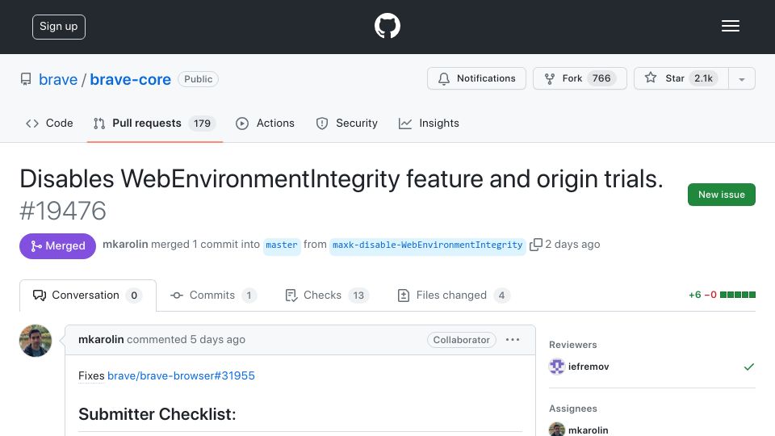Open the brave-core repository link

(131, 80)
